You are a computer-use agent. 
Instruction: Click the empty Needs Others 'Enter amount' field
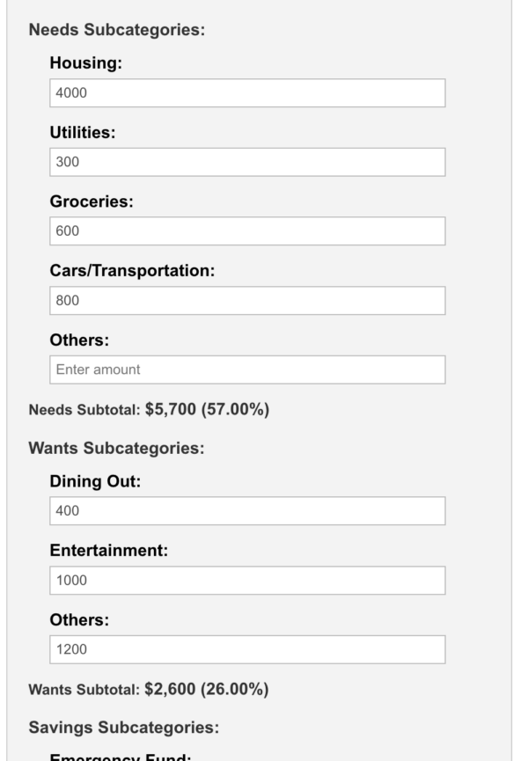pos(247,370)
